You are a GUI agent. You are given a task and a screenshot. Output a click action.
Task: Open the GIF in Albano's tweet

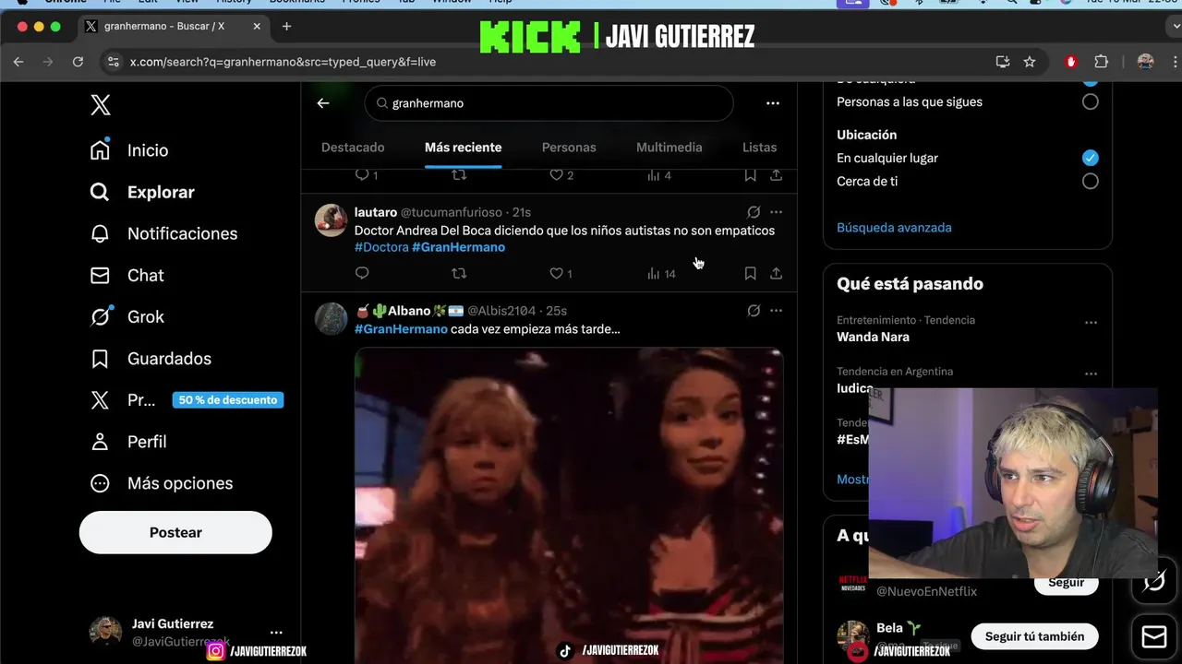coord(569,505)
